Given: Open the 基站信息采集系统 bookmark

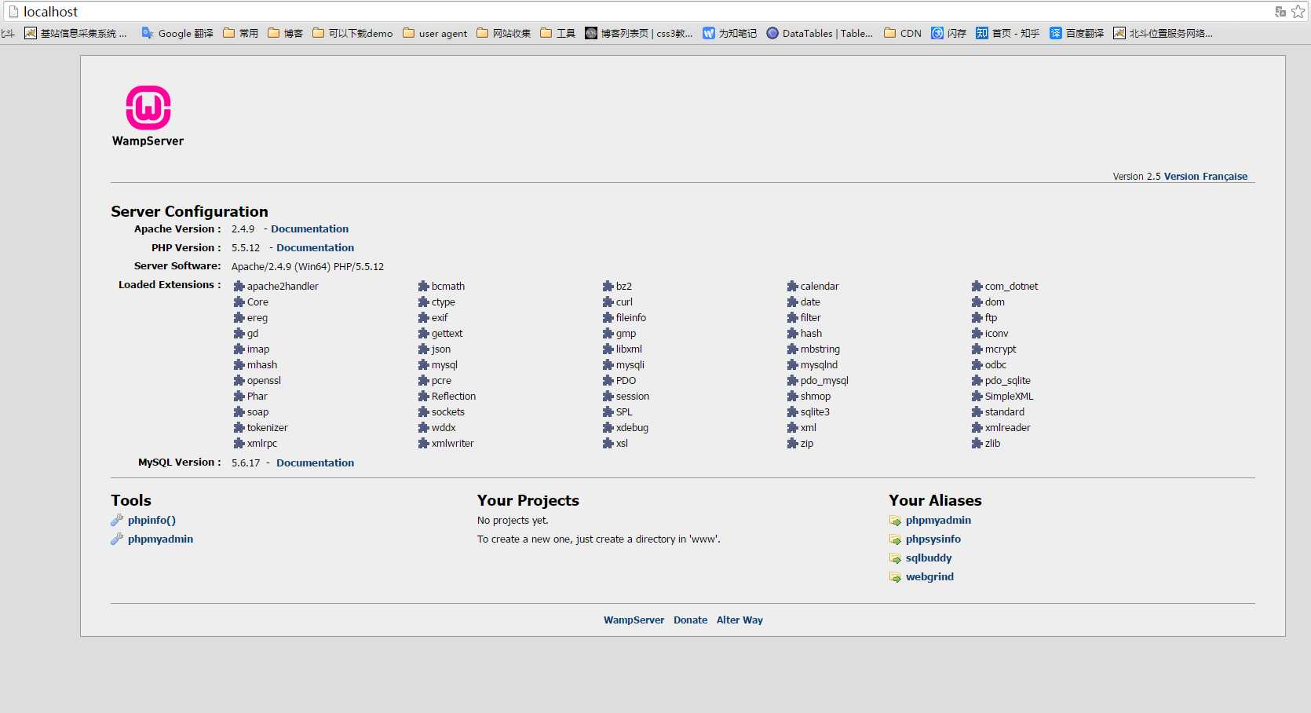Looking at the screenshot, I should pyautogui.click(x=75, y=33).
